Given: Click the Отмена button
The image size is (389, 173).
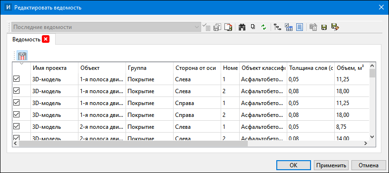Looking at the screenshot, I should click(x=369, y=165).
